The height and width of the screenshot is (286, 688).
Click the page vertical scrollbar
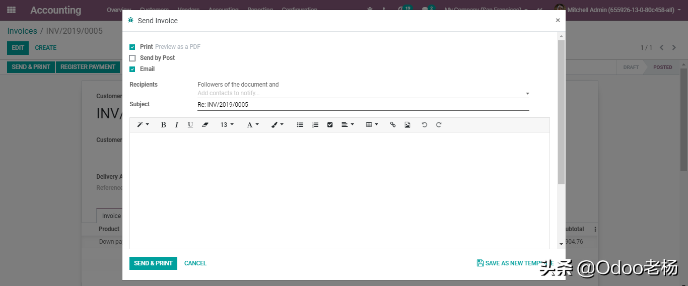684,120
